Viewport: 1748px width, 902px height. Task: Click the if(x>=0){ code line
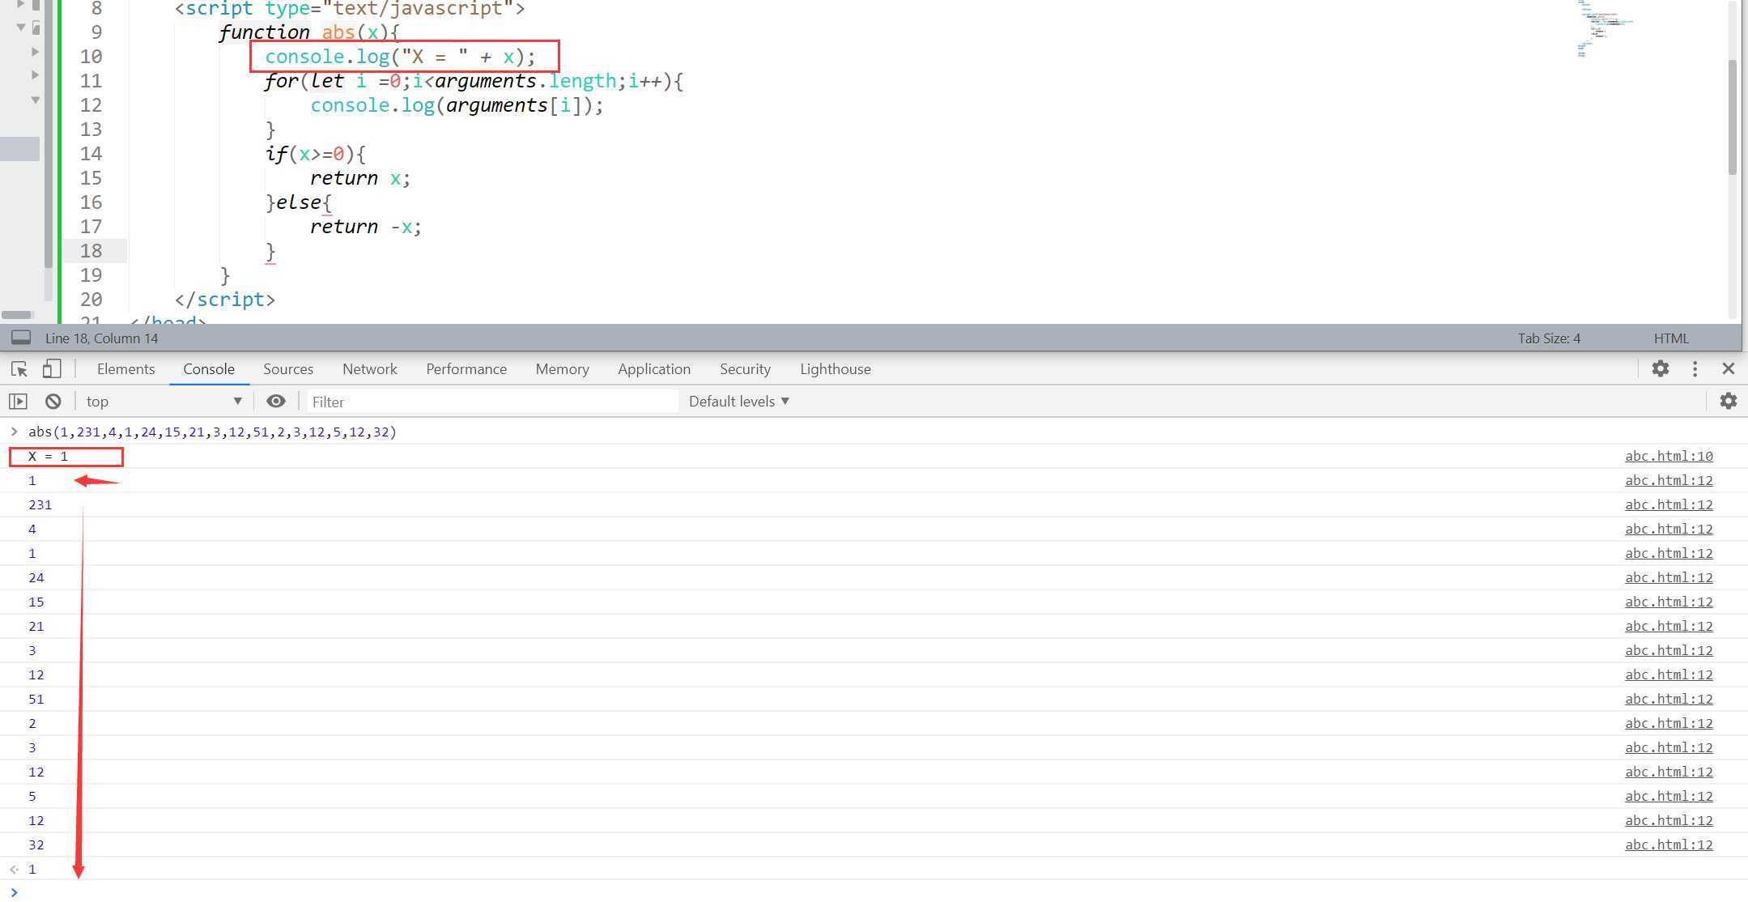[x=316, y=154]
